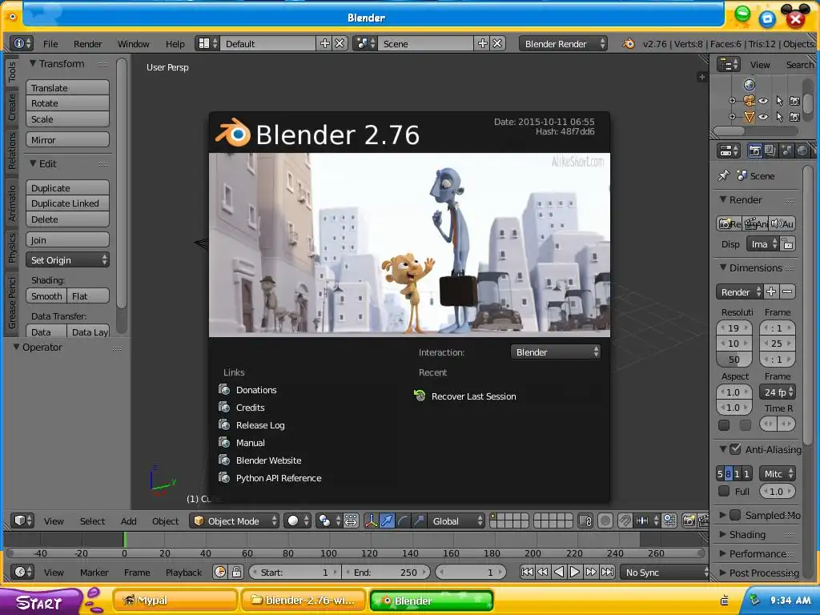Add a render dimensions preset
This screenshot has height=615, width=820.
pos(771,291)
